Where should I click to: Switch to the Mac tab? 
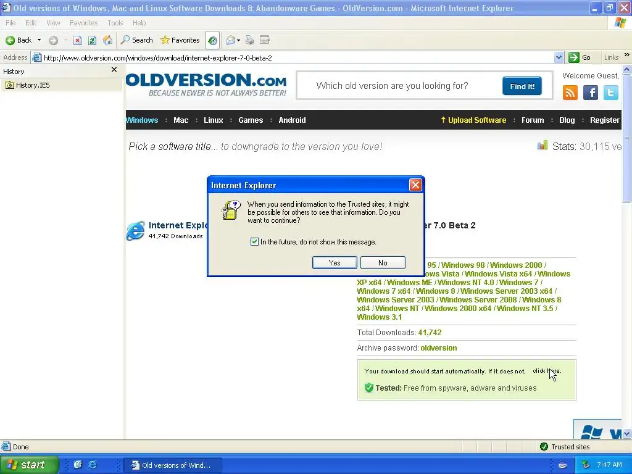pos(181,120)
